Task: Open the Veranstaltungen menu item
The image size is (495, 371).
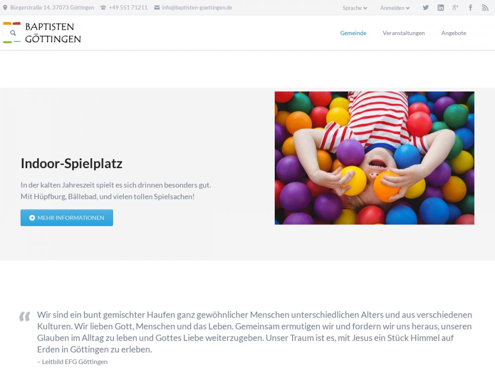Action: [404, 33]
